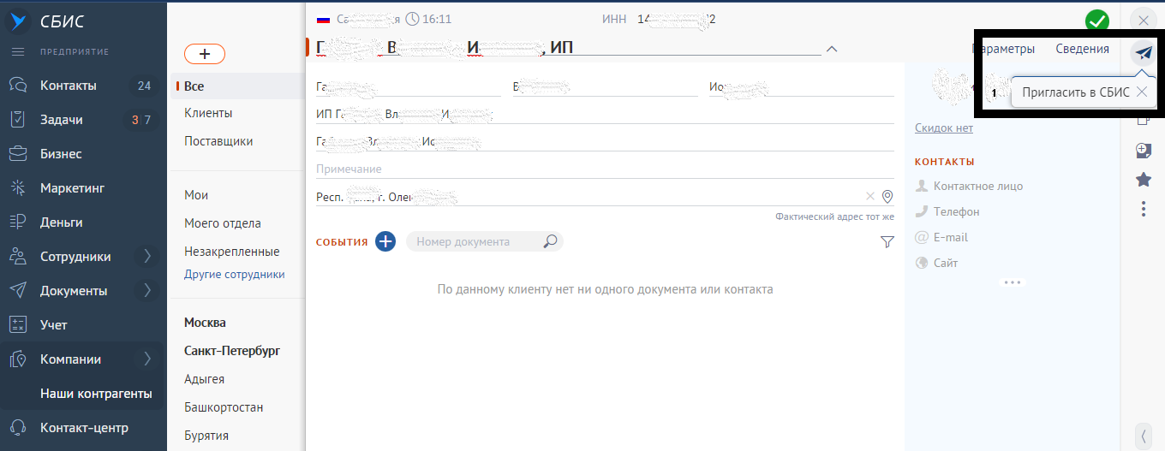Open Документы in the sidebar

pos(74,291)
